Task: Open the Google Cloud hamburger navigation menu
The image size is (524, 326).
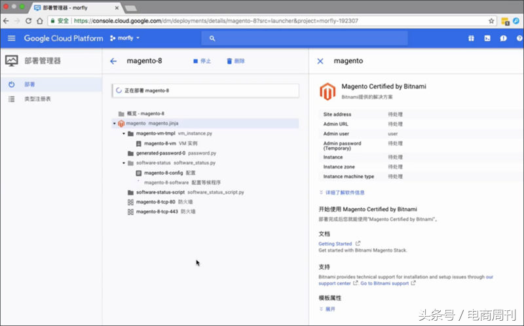Action: pyautogui.click(x=11, y=39)
